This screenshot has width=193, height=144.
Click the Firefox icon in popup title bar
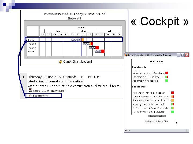pos(126,55)
